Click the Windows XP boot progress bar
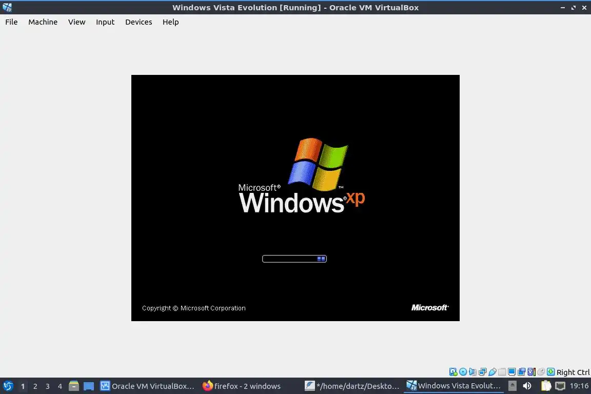The width and height of the screenshot is (591, 394). tap(294, 259)
